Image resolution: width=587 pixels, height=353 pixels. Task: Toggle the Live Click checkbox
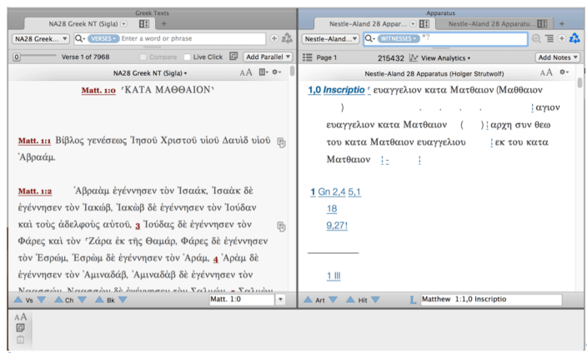click(x=188, y=57)
